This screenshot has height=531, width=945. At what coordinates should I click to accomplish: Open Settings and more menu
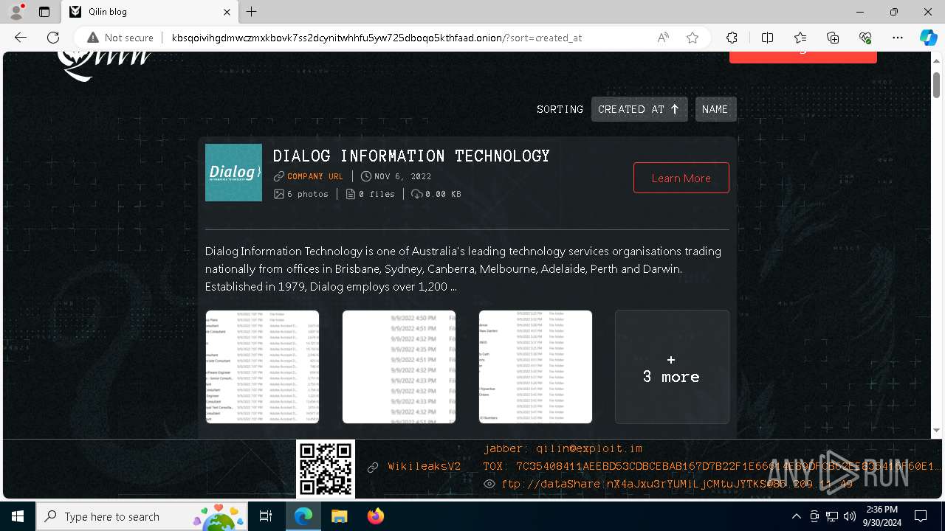click(898, 38)
